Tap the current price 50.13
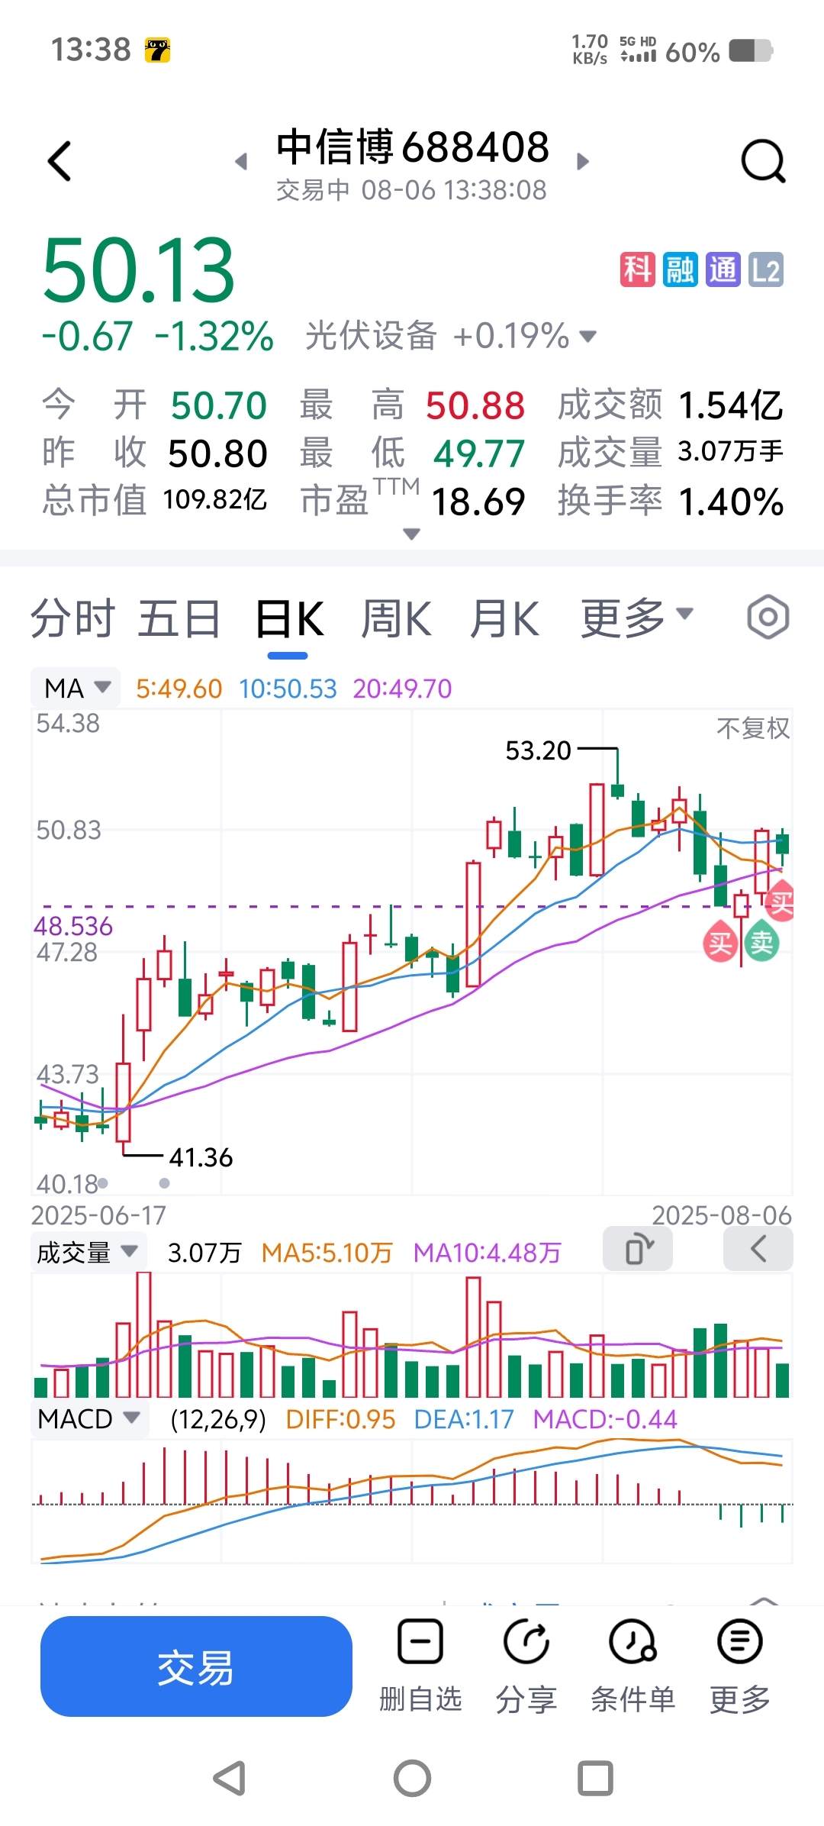Viewport: 824px width, 1826px height. click(138, 270)
